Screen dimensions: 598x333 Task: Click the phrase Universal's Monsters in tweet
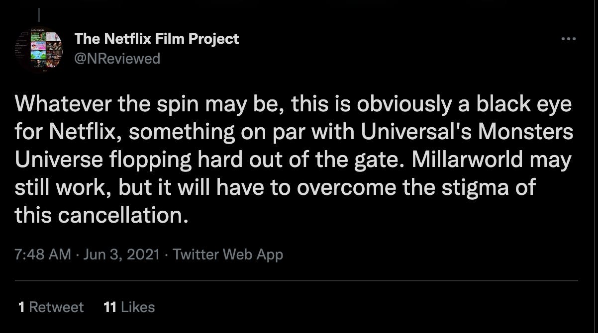click(468, 132)
